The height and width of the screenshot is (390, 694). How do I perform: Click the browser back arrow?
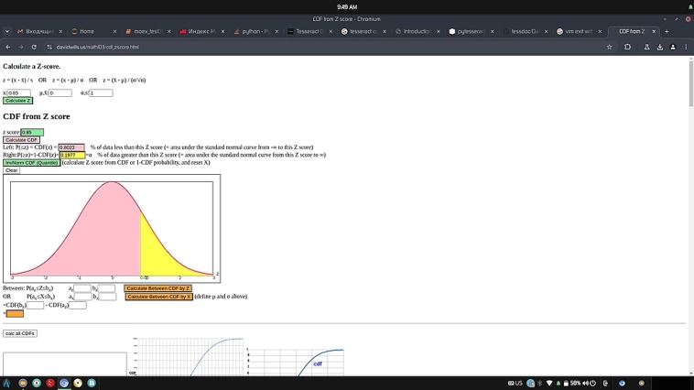click(x=8, y=47)
